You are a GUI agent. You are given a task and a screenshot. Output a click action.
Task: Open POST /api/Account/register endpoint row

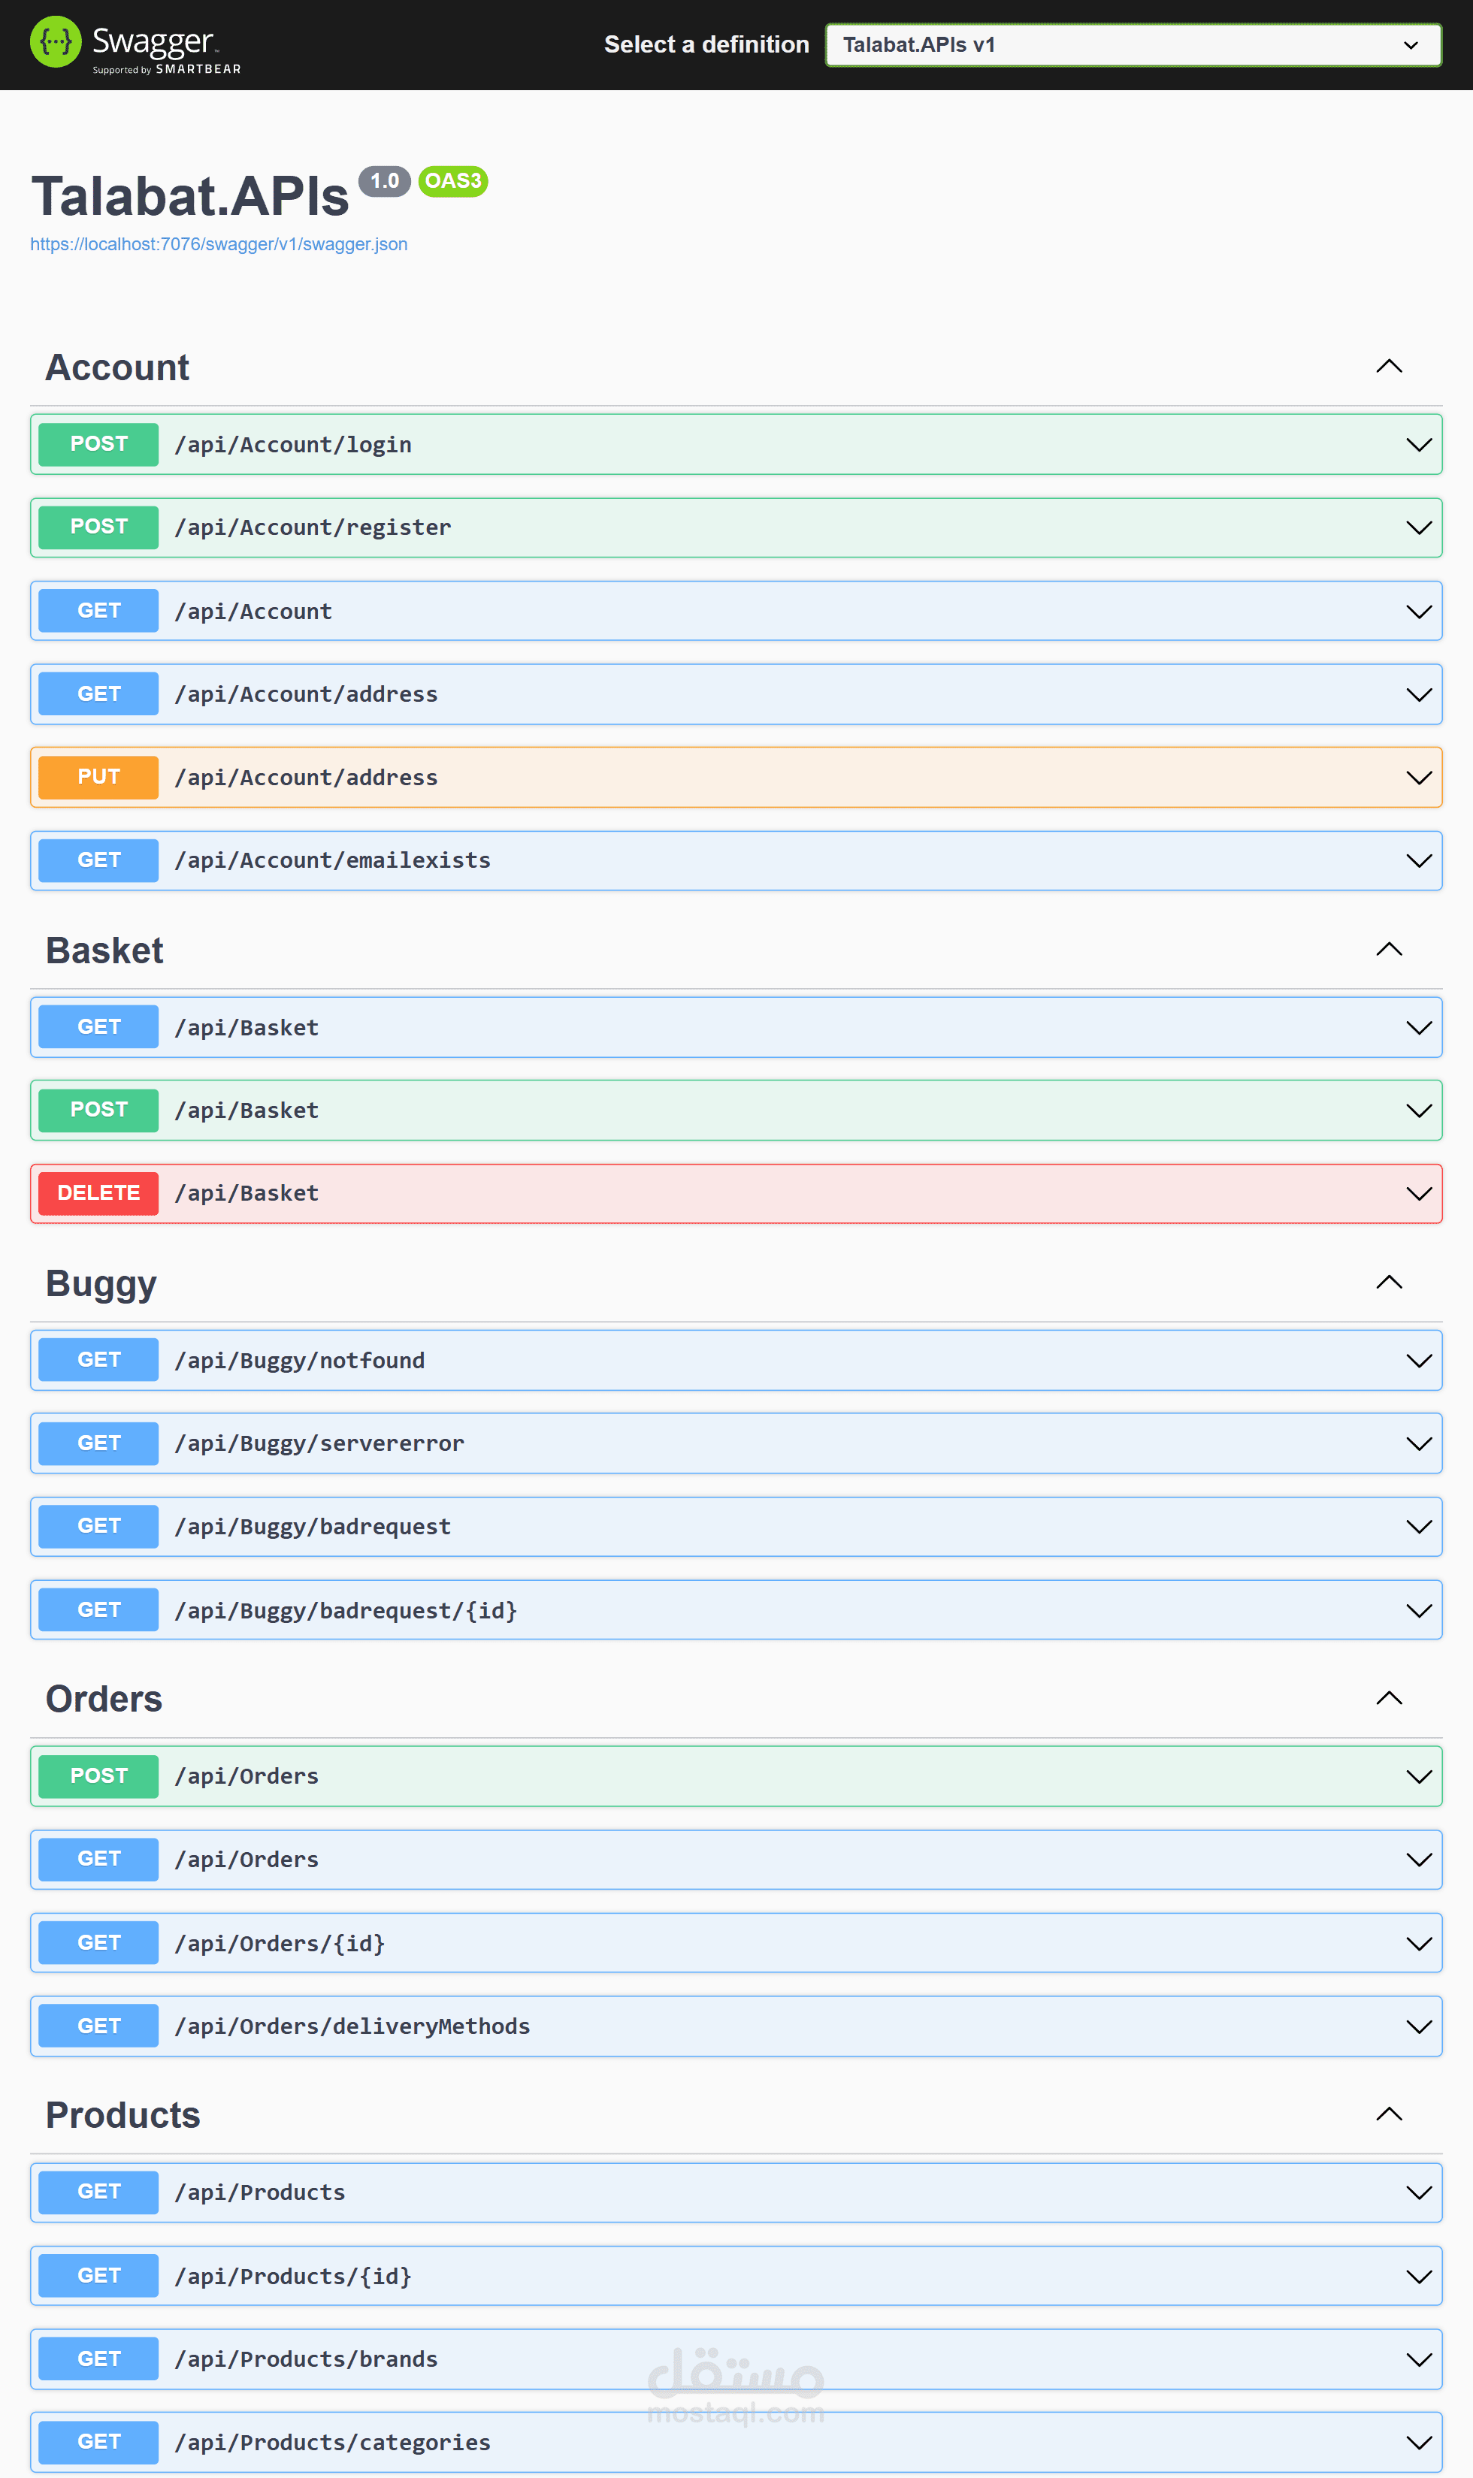pyautogui.click(x=313, y=527)
